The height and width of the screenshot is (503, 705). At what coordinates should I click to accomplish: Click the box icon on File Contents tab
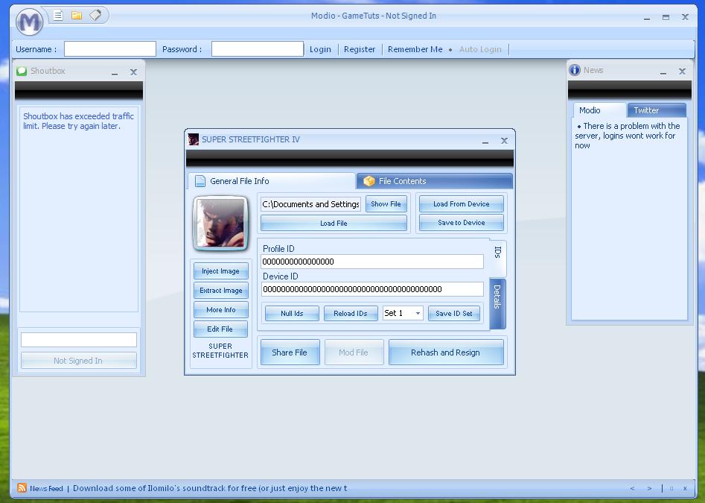point(369,181)
